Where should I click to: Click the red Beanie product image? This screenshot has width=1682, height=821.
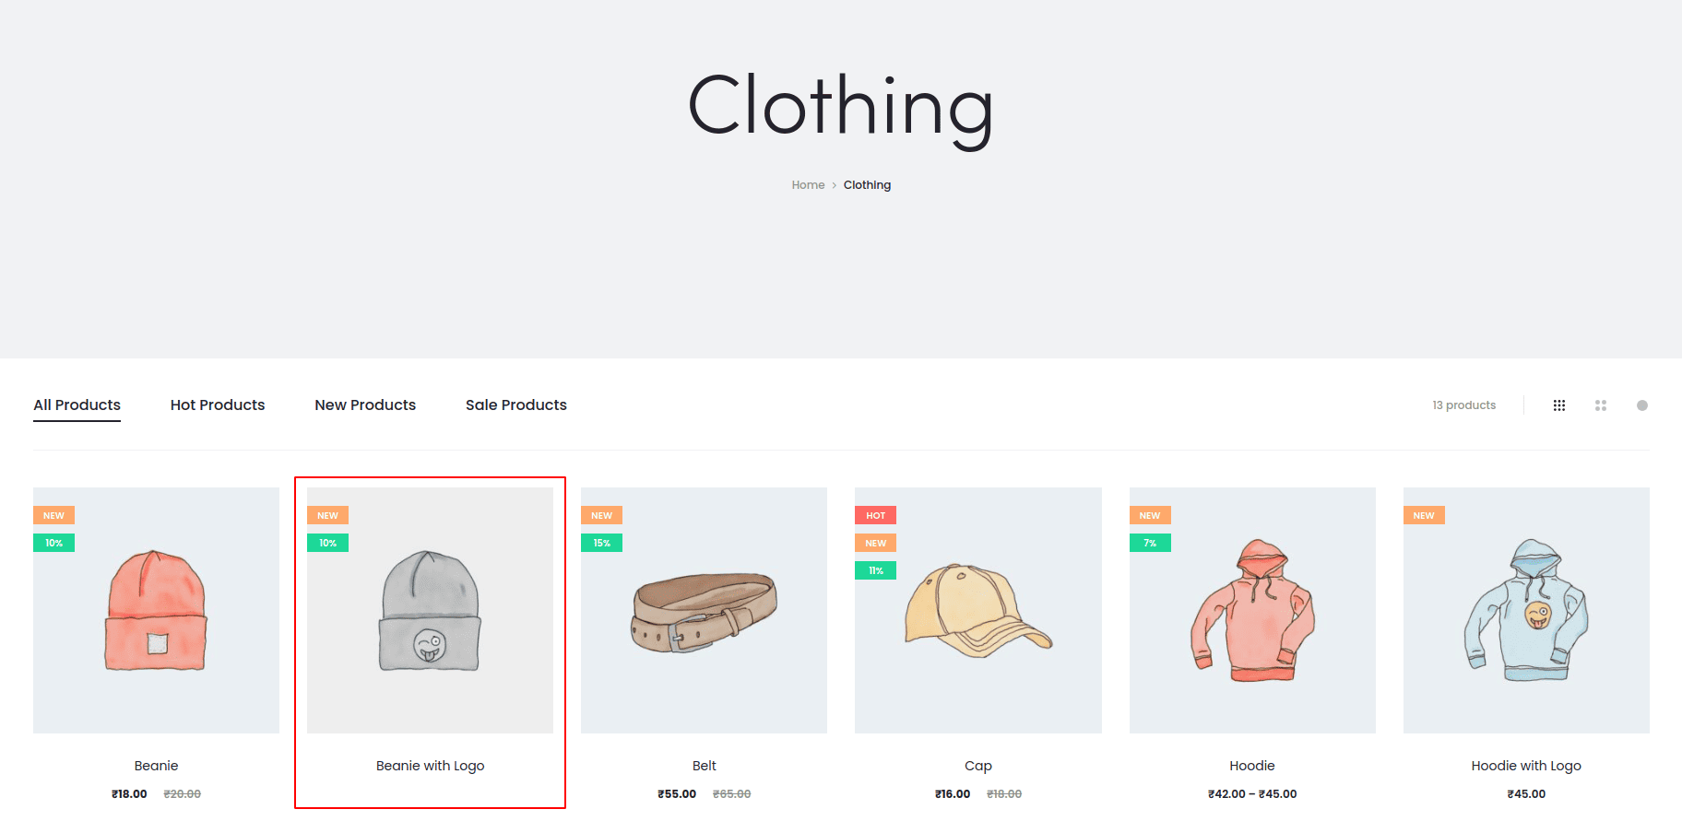point(156,610)
